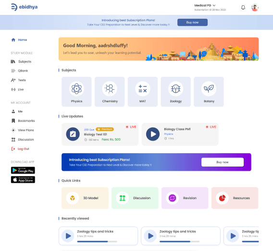
Task: Click the Tests A+ icon
Action: 13,80
